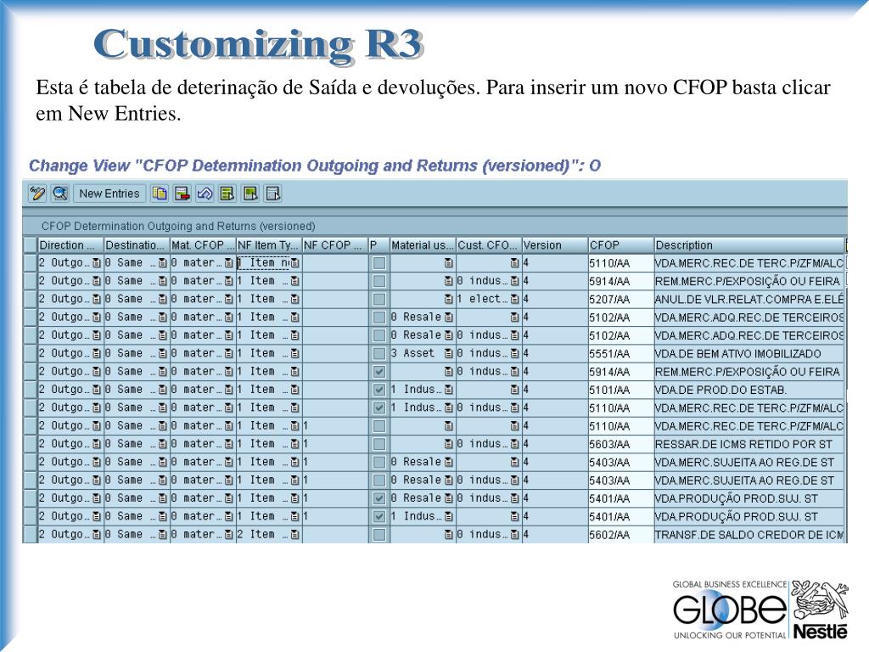Open Cust. CFOP dropdown in 5602/AA row
Image resolution: width=869 pixels, height=652 pixels.
[514, 535]
